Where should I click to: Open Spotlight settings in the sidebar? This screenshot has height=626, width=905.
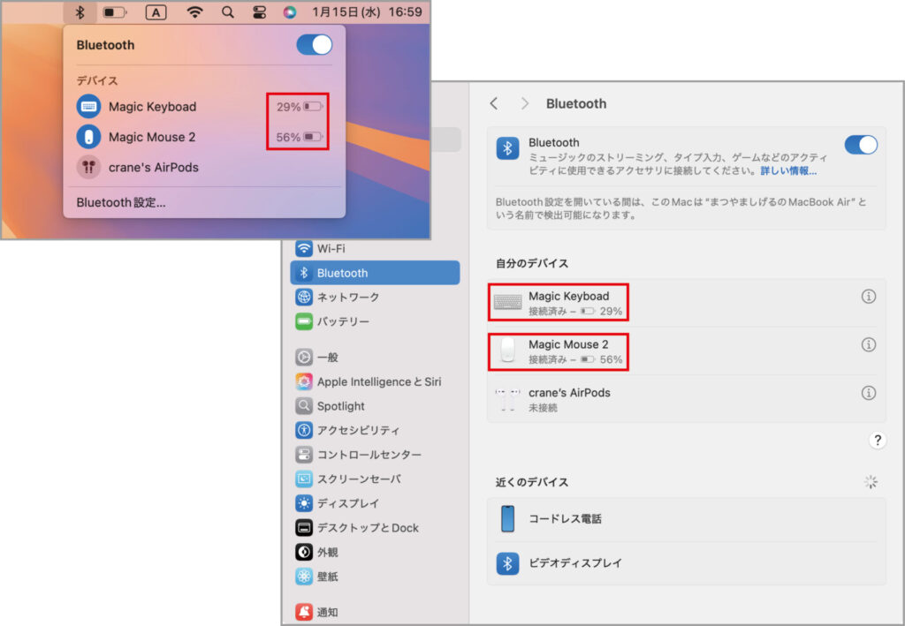[x=375, y=406]
